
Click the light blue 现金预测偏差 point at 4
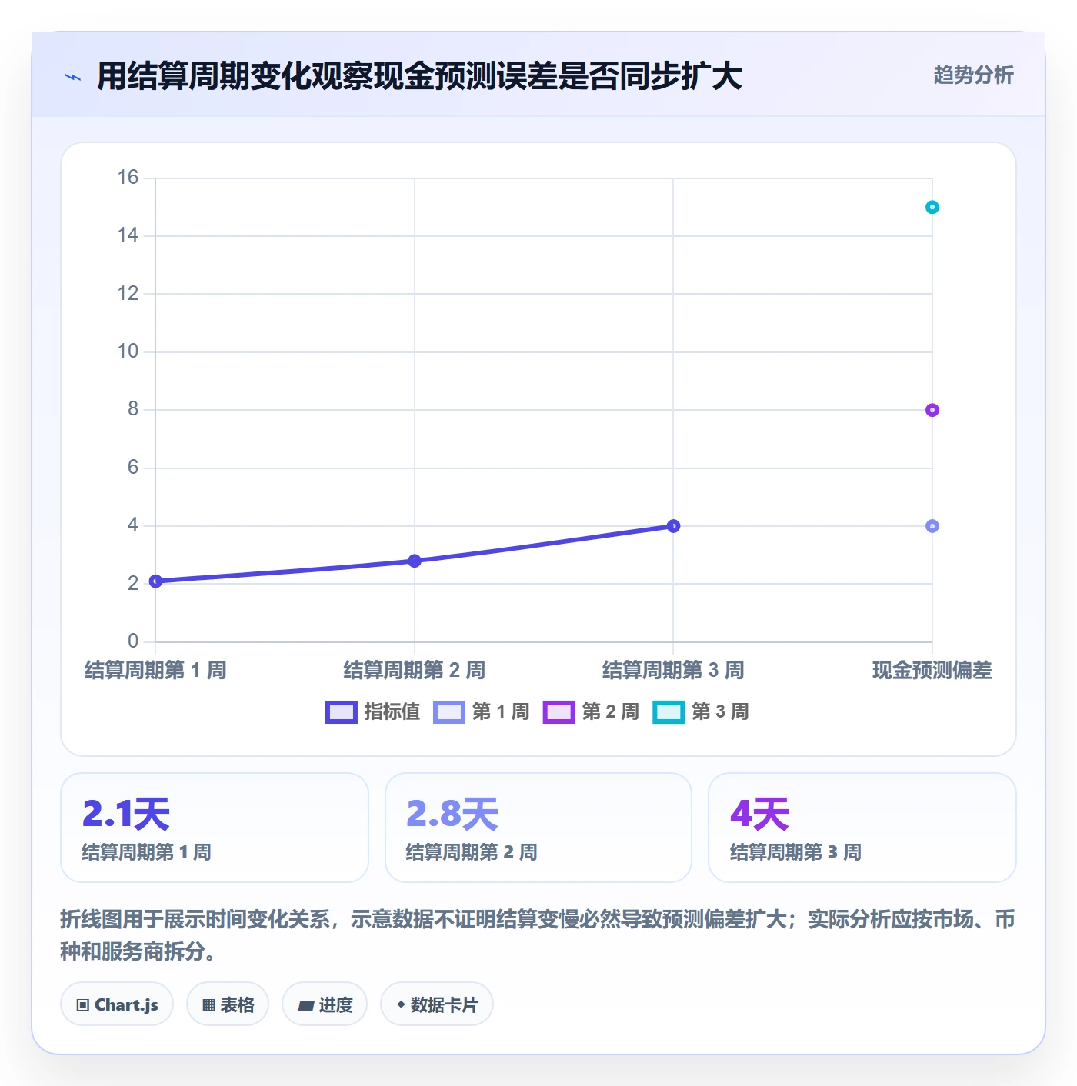coord(932,526)
